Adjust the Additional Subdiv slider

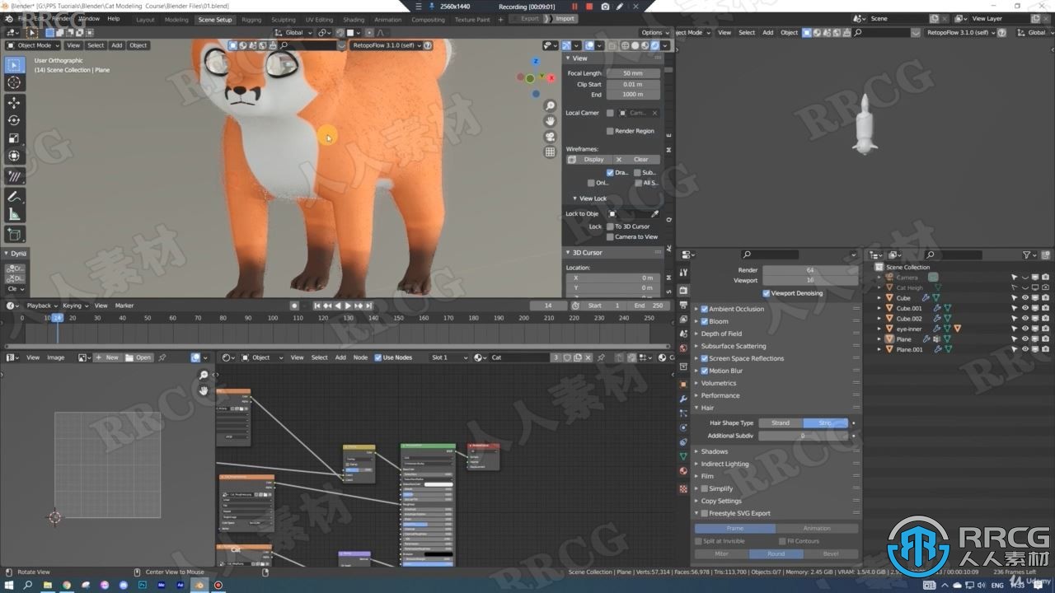tap(803, 436)
